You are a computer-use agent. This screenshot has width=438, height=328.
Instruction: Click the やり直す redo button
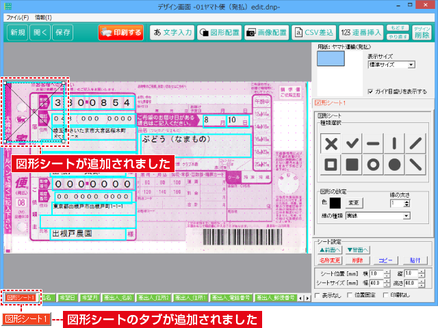398,37
